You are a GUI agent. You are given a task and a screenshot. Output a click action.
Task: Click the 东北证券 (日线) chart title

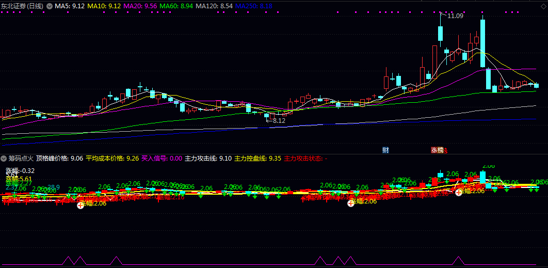tap(23, 6)
